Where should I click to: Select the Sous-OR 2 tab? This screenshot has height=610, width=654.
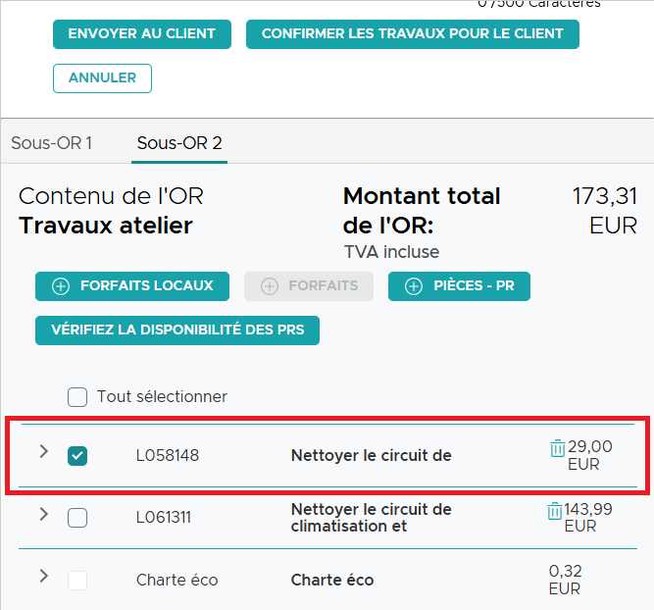tap(179, 143)
